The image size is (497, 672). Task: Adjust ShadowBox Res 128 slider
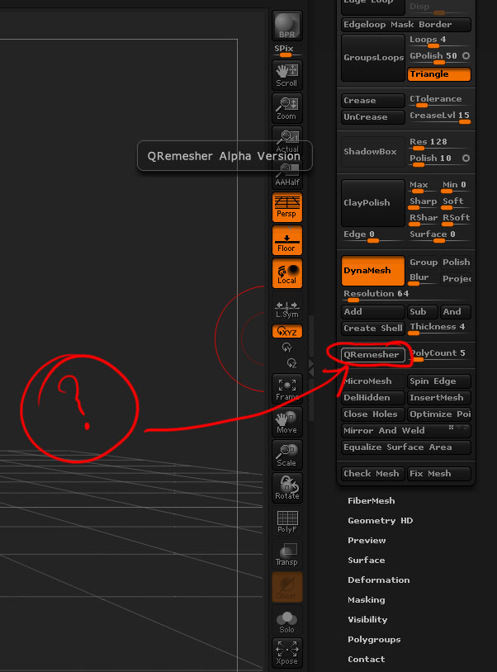click(439, 143)
